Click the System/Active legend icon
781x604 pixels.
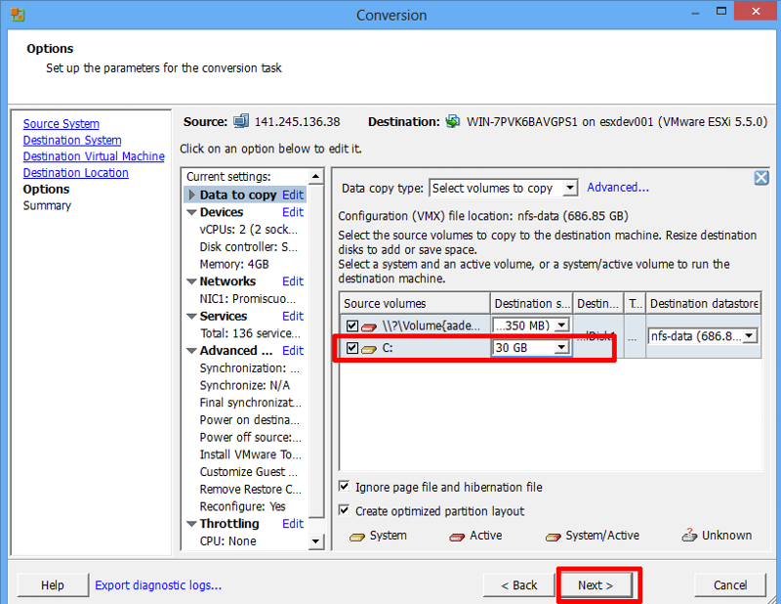tap(553, 537)
